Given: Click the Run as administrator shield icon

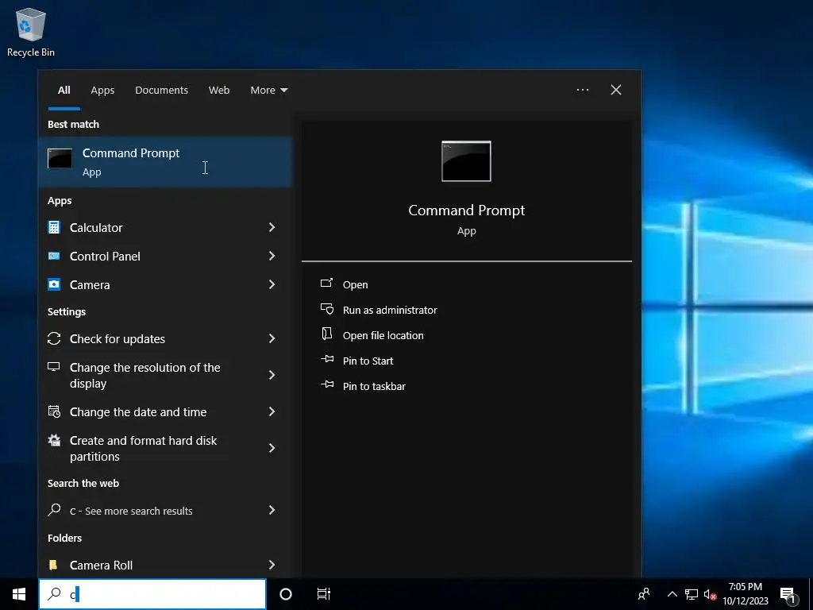Looking at the screenshot, I should (327, 309).
